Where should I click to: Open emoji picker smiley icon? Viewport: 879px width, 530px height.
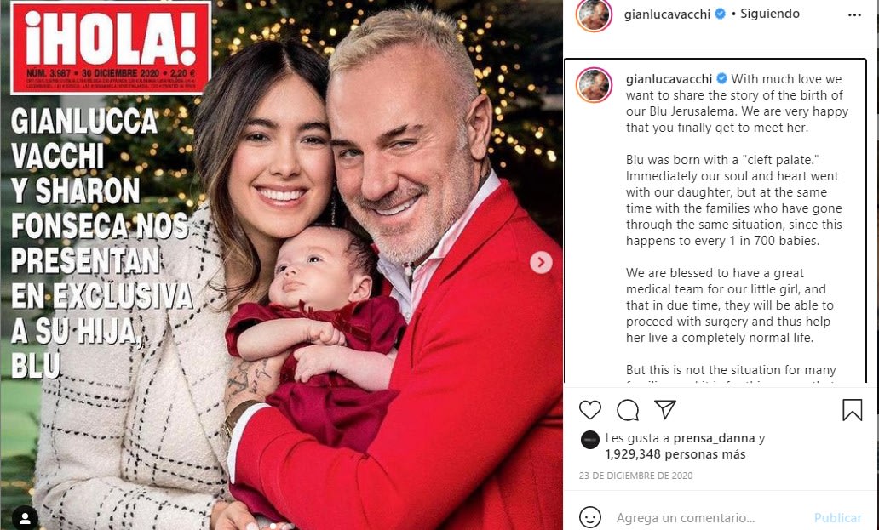589,517
